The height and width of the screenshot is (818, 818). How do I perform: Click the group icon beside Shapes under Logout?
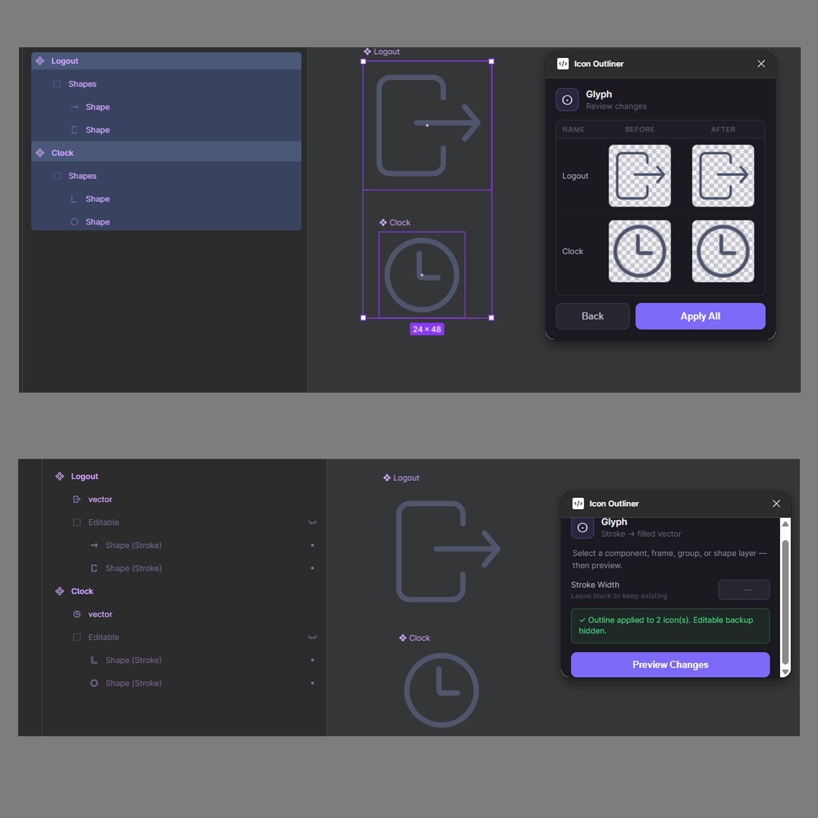pyautogui.click(x=57, y=84)
